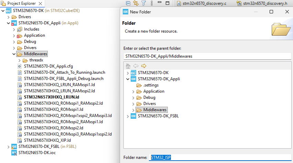Click STM32N6570-DK_Appli project icon with error marker

click(x=14, y=23)
